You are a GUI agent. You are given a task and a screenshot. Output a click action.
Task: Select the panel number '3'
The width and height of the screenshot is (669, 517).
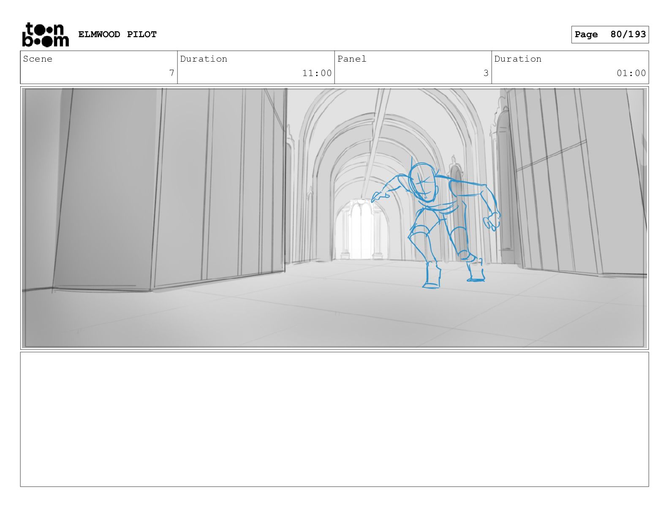tap(486, 73)
